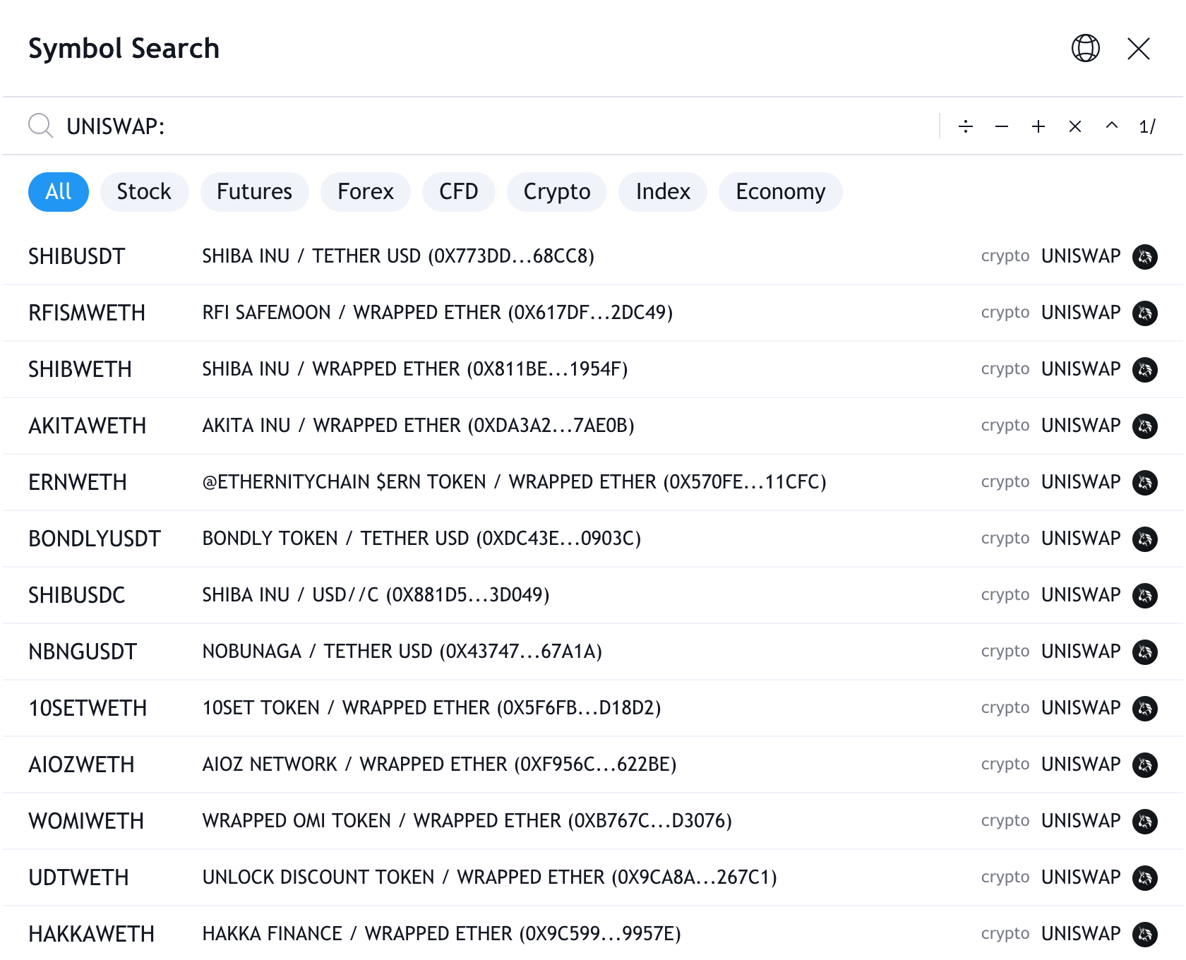The image size is (1186, 960).
Task: Click UNISWAP exchange label in SHIBWETH row
Action: pos(1081,369)
